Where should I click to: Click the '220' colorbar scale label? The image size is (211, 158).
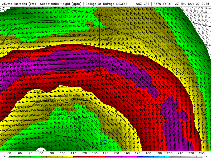[x=191, y=153]
